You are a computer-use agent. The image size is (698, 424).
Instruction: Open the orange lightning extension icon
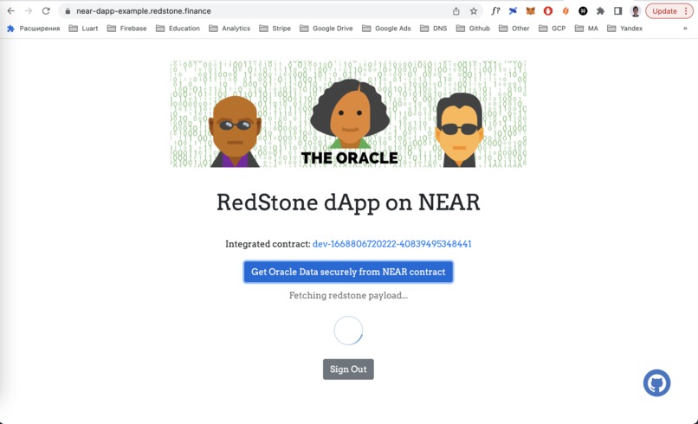(x=566, y=11)
